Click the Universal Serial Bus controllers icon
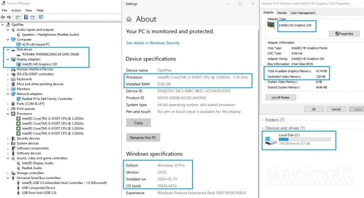The width and height of the screenshot is (364, 198). pos(13,178)
